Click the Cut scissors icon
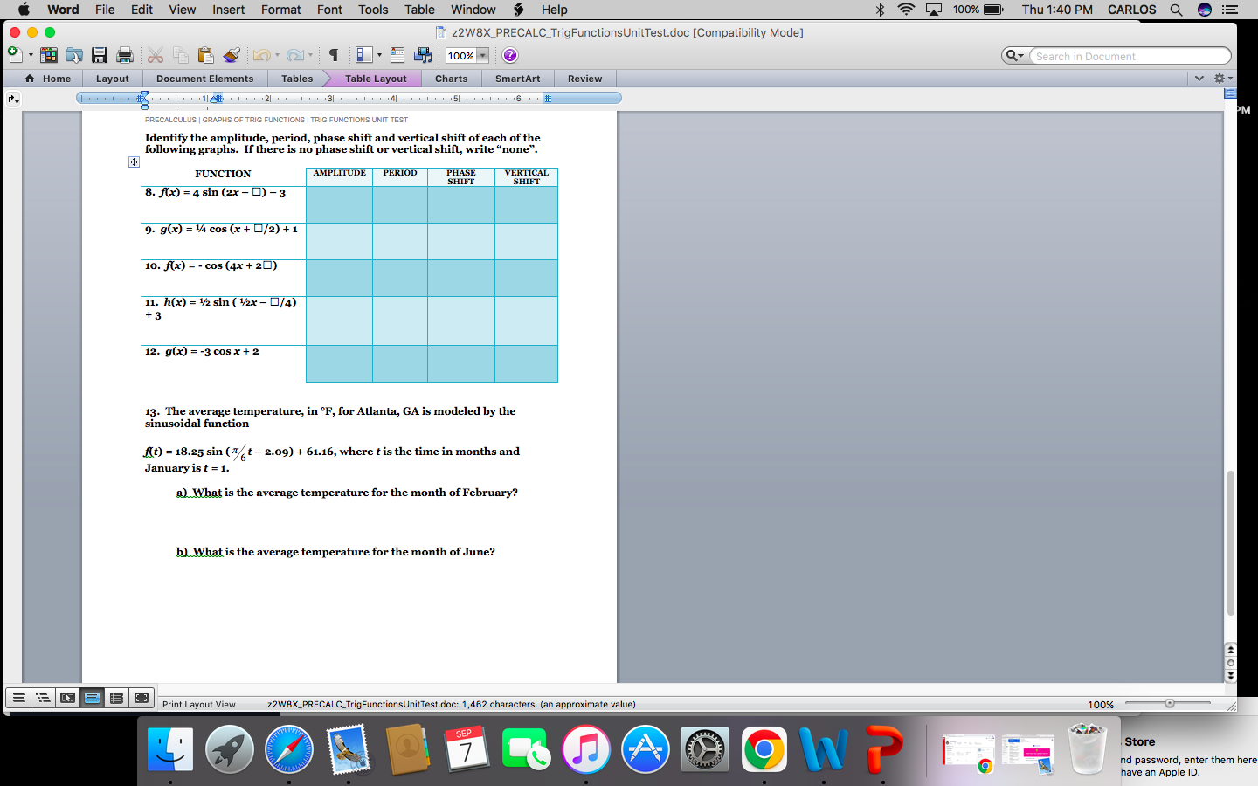This screenshot has height=786, width=1258. click(x=155, y=55)
